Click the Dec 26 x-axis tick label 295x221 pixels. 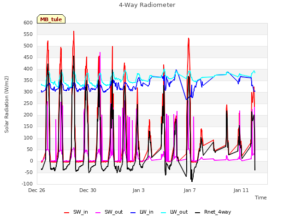pyautogui.click(x=37, y=190)
